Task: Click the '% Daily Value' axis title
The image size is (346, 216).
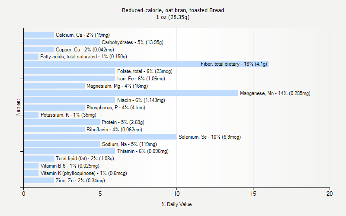Action: point(176,204)
